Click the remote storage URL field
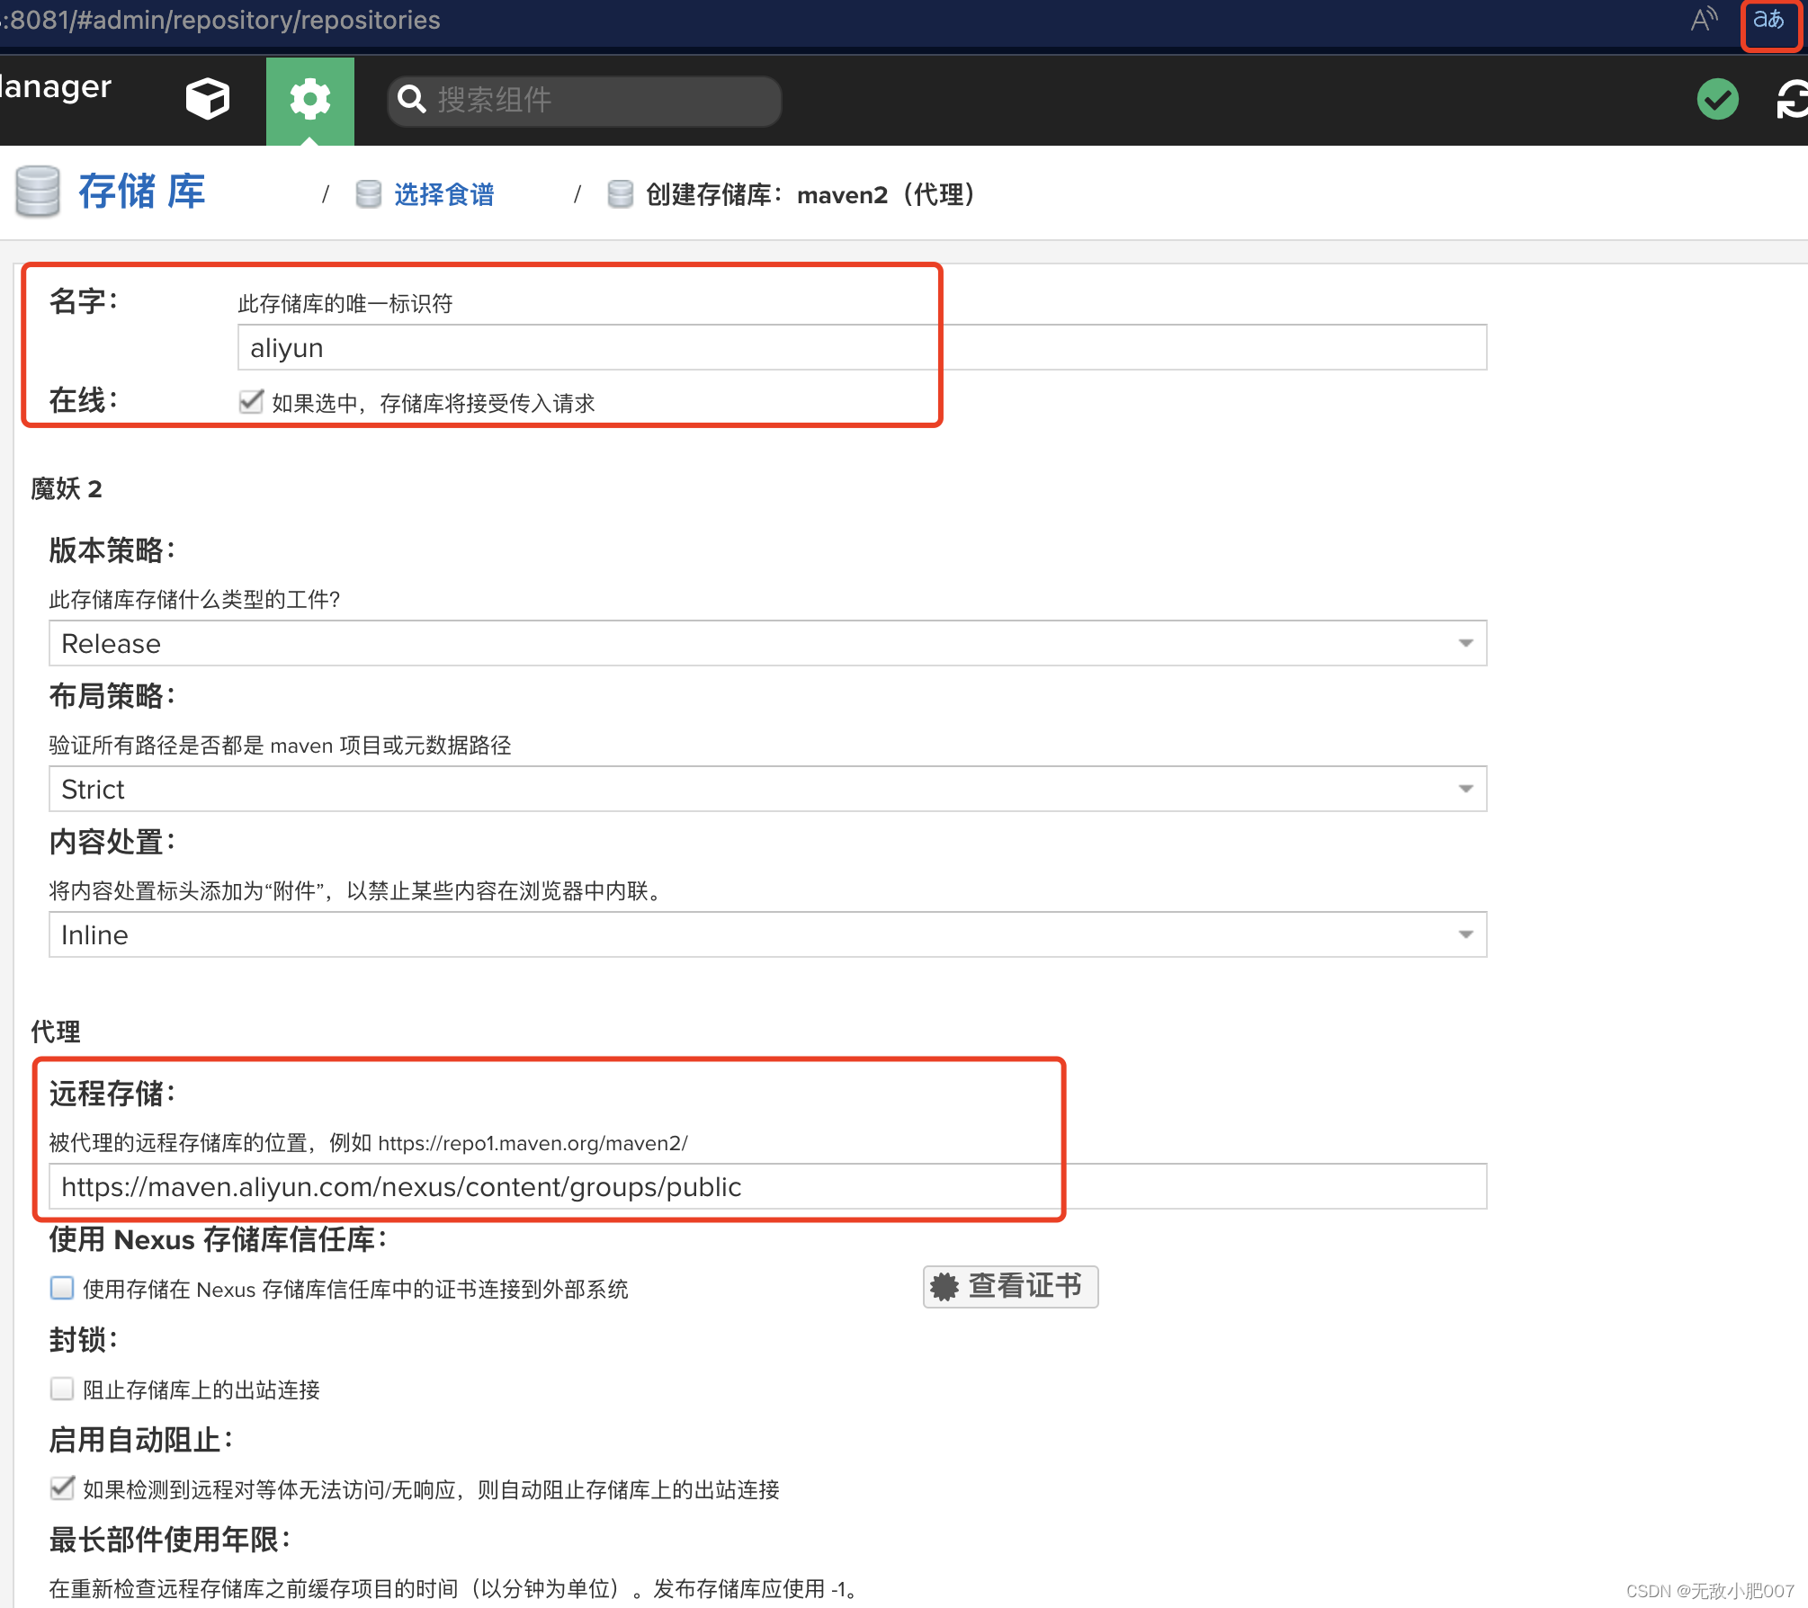 click(767, 1186)
